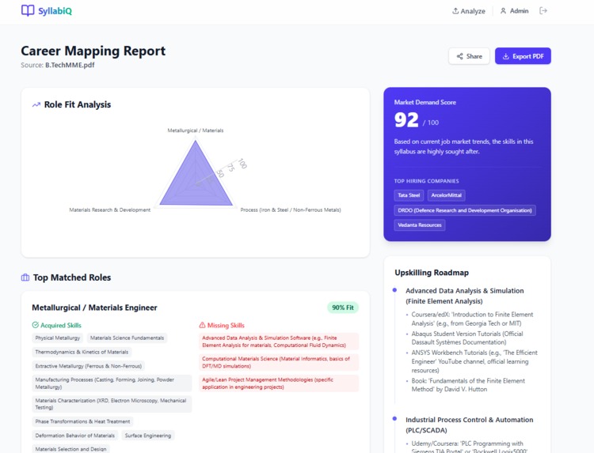Click the Materials Research & Development axis label
The image size is (594, 453).
[x=110, y=210]
